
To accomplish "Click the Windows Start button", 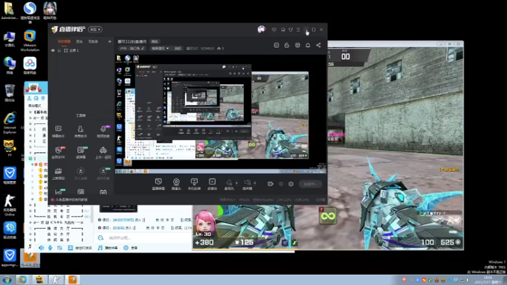I will 7,280.
